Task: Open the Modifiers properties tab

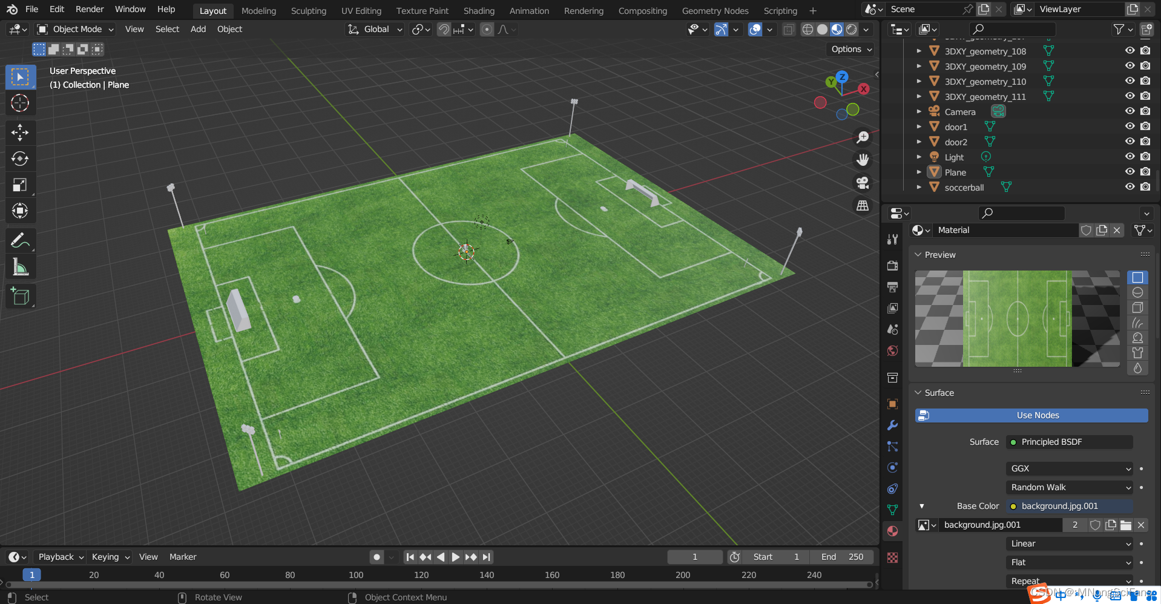Action: tap(892, 425)
